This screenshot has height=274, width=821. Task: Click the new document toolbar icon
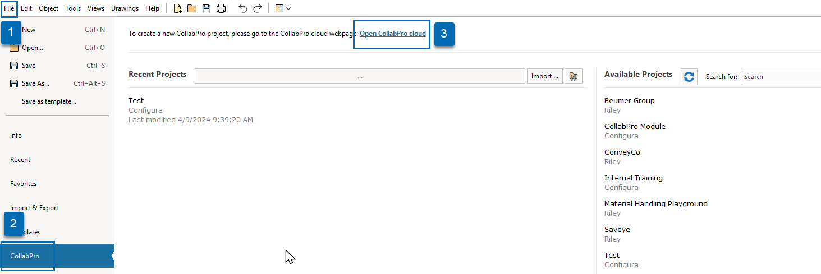(x=177, y=8)
